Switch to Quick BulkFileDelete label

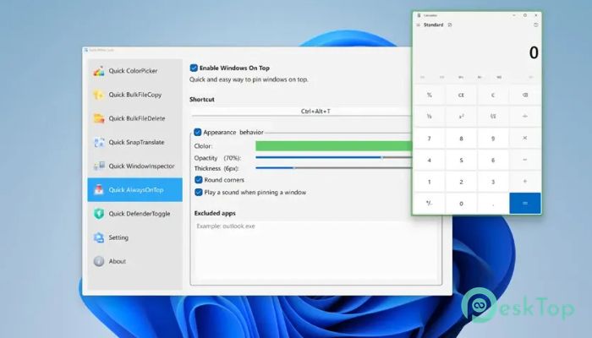137,118
